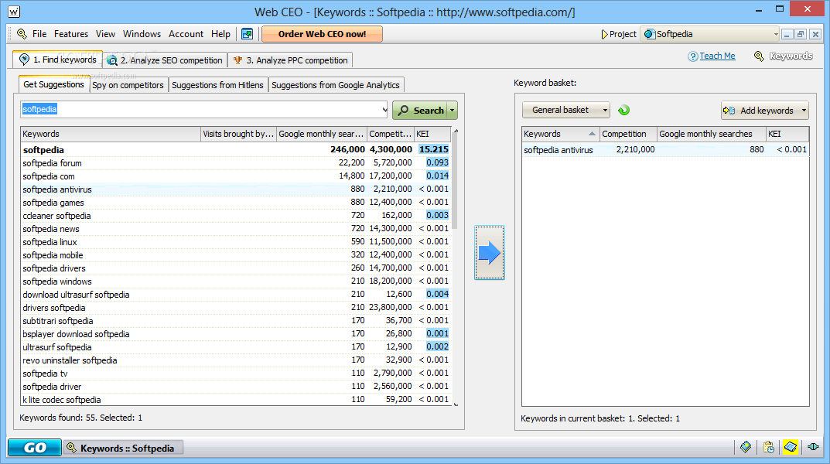Click the GO button
The height and width of the screenshot is (464, 830).
35,448
